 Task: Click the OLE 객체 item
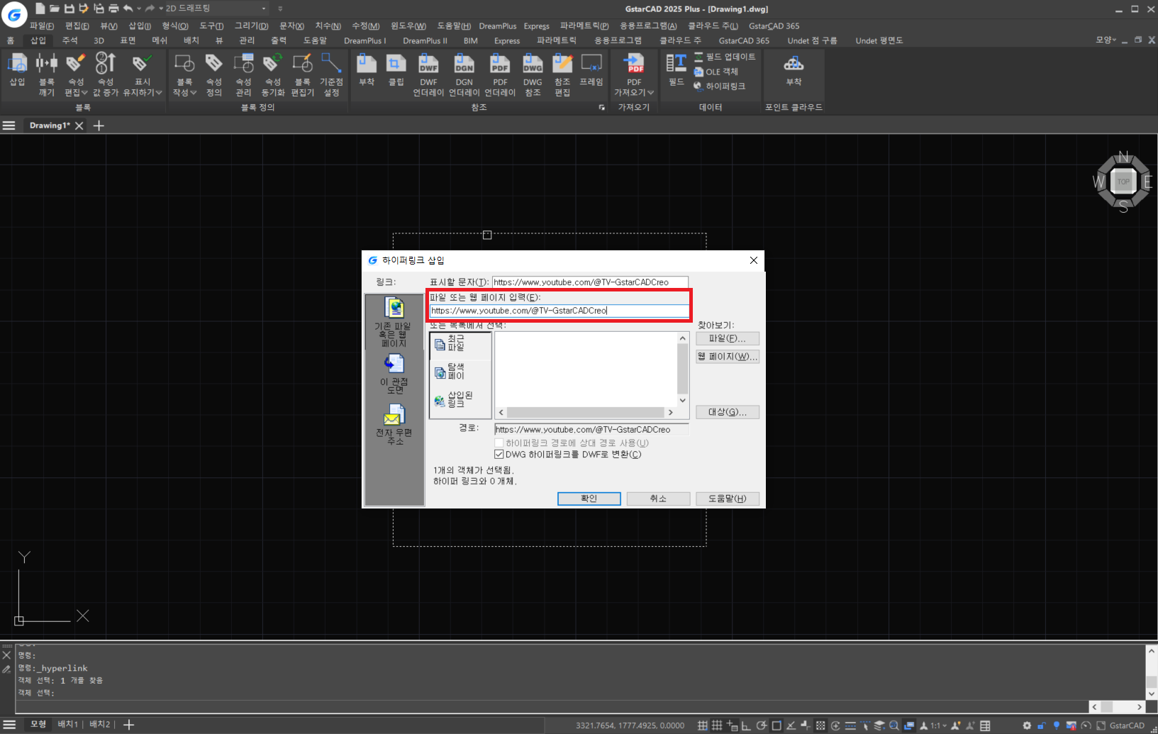point(716,72)
